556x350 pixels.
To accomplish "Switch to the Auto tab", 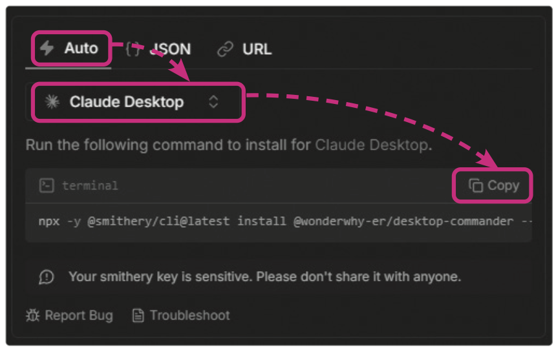I will [70, 48].
